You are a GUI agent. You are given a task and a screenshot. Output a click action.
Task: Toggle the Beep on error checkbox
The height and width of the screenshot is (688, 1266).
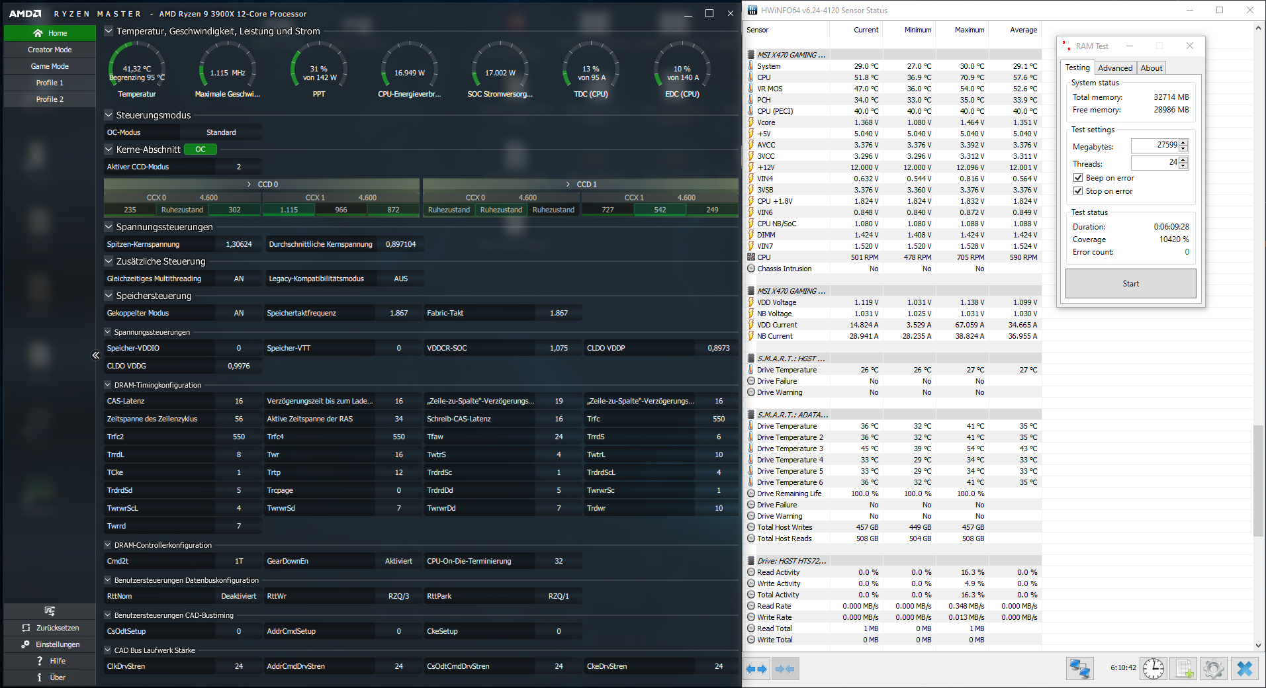[1078, 178]
